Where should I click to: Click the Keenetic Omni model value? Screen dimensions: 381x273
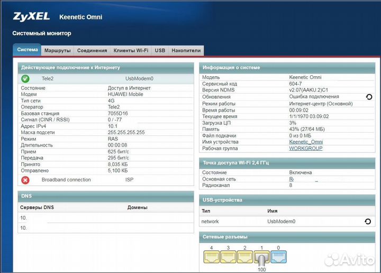coord(305,77)
